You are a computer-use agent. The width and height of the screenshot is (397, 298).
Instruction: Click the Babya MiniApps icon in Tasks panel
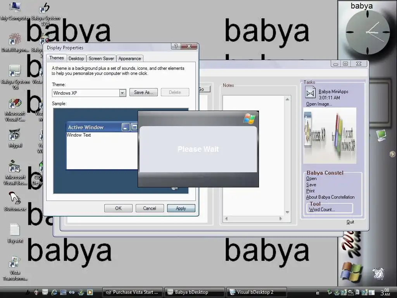click(310, 93)
